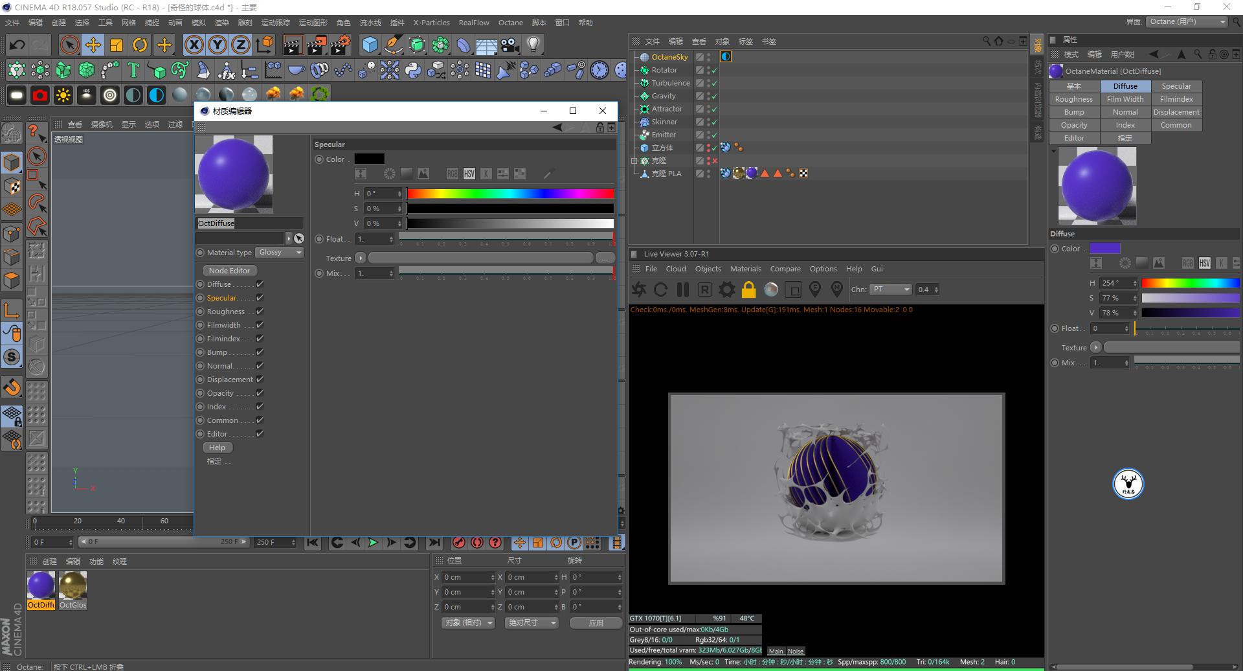Open the Node Editor
The height and width of the screenshot is (671, 1243).
[229, 270]
